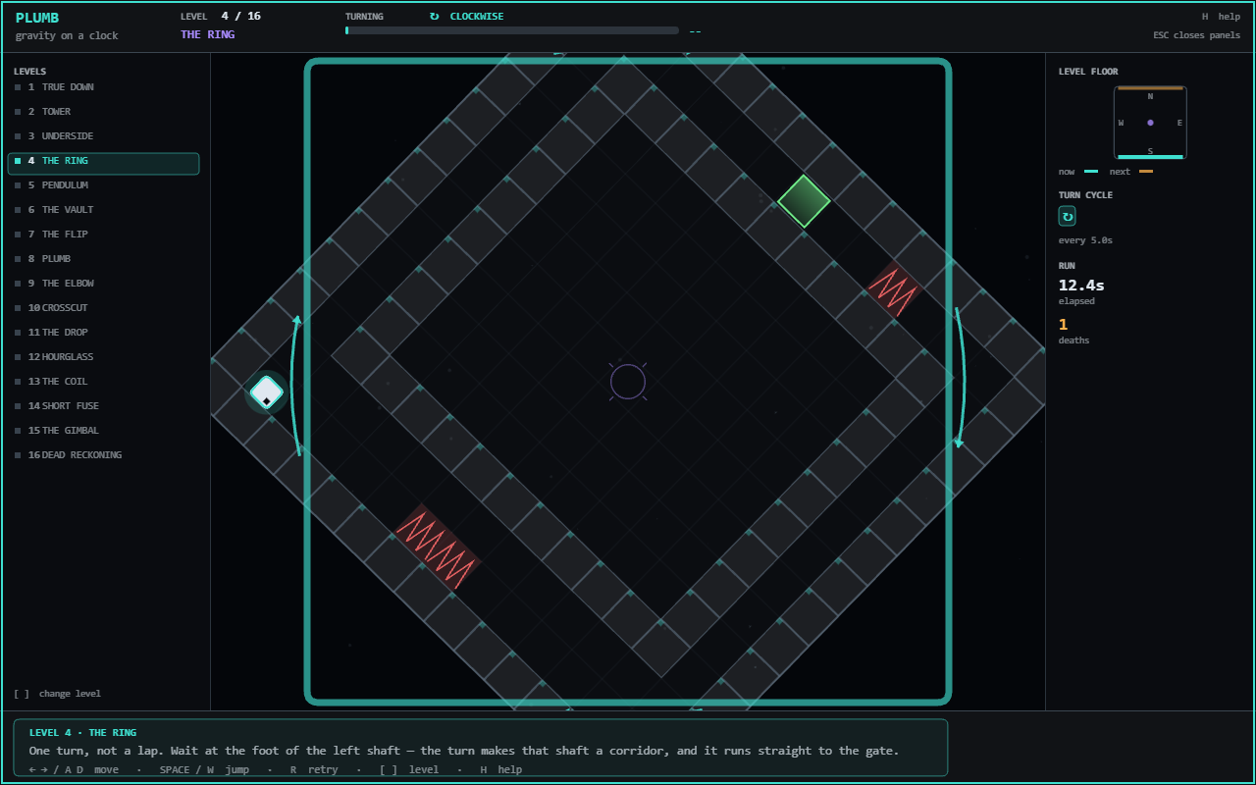
Task: Click the S marker on floor compass
Action: pyautogui.click(x=1150, y=150)
